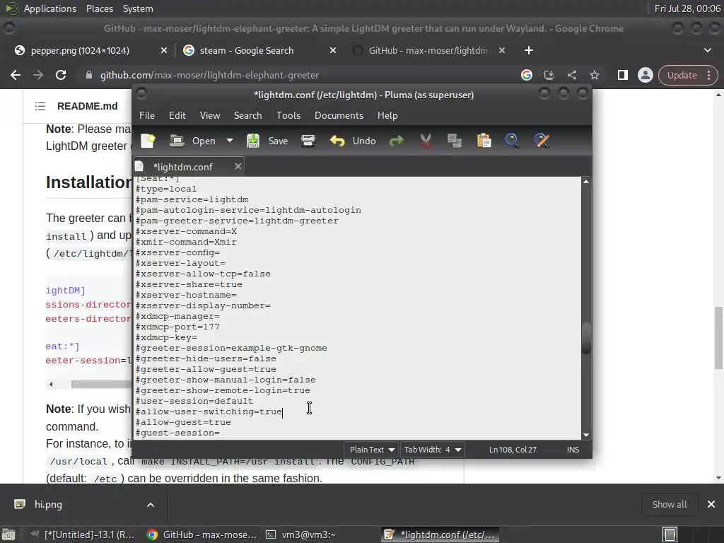Open Chrome tab search chevron
724x543 pixels.
(x=708, y=50)
